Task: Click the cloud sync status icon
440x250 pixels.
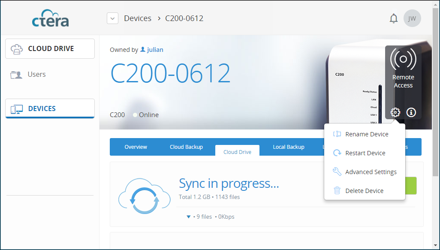Action: point(144,196)
